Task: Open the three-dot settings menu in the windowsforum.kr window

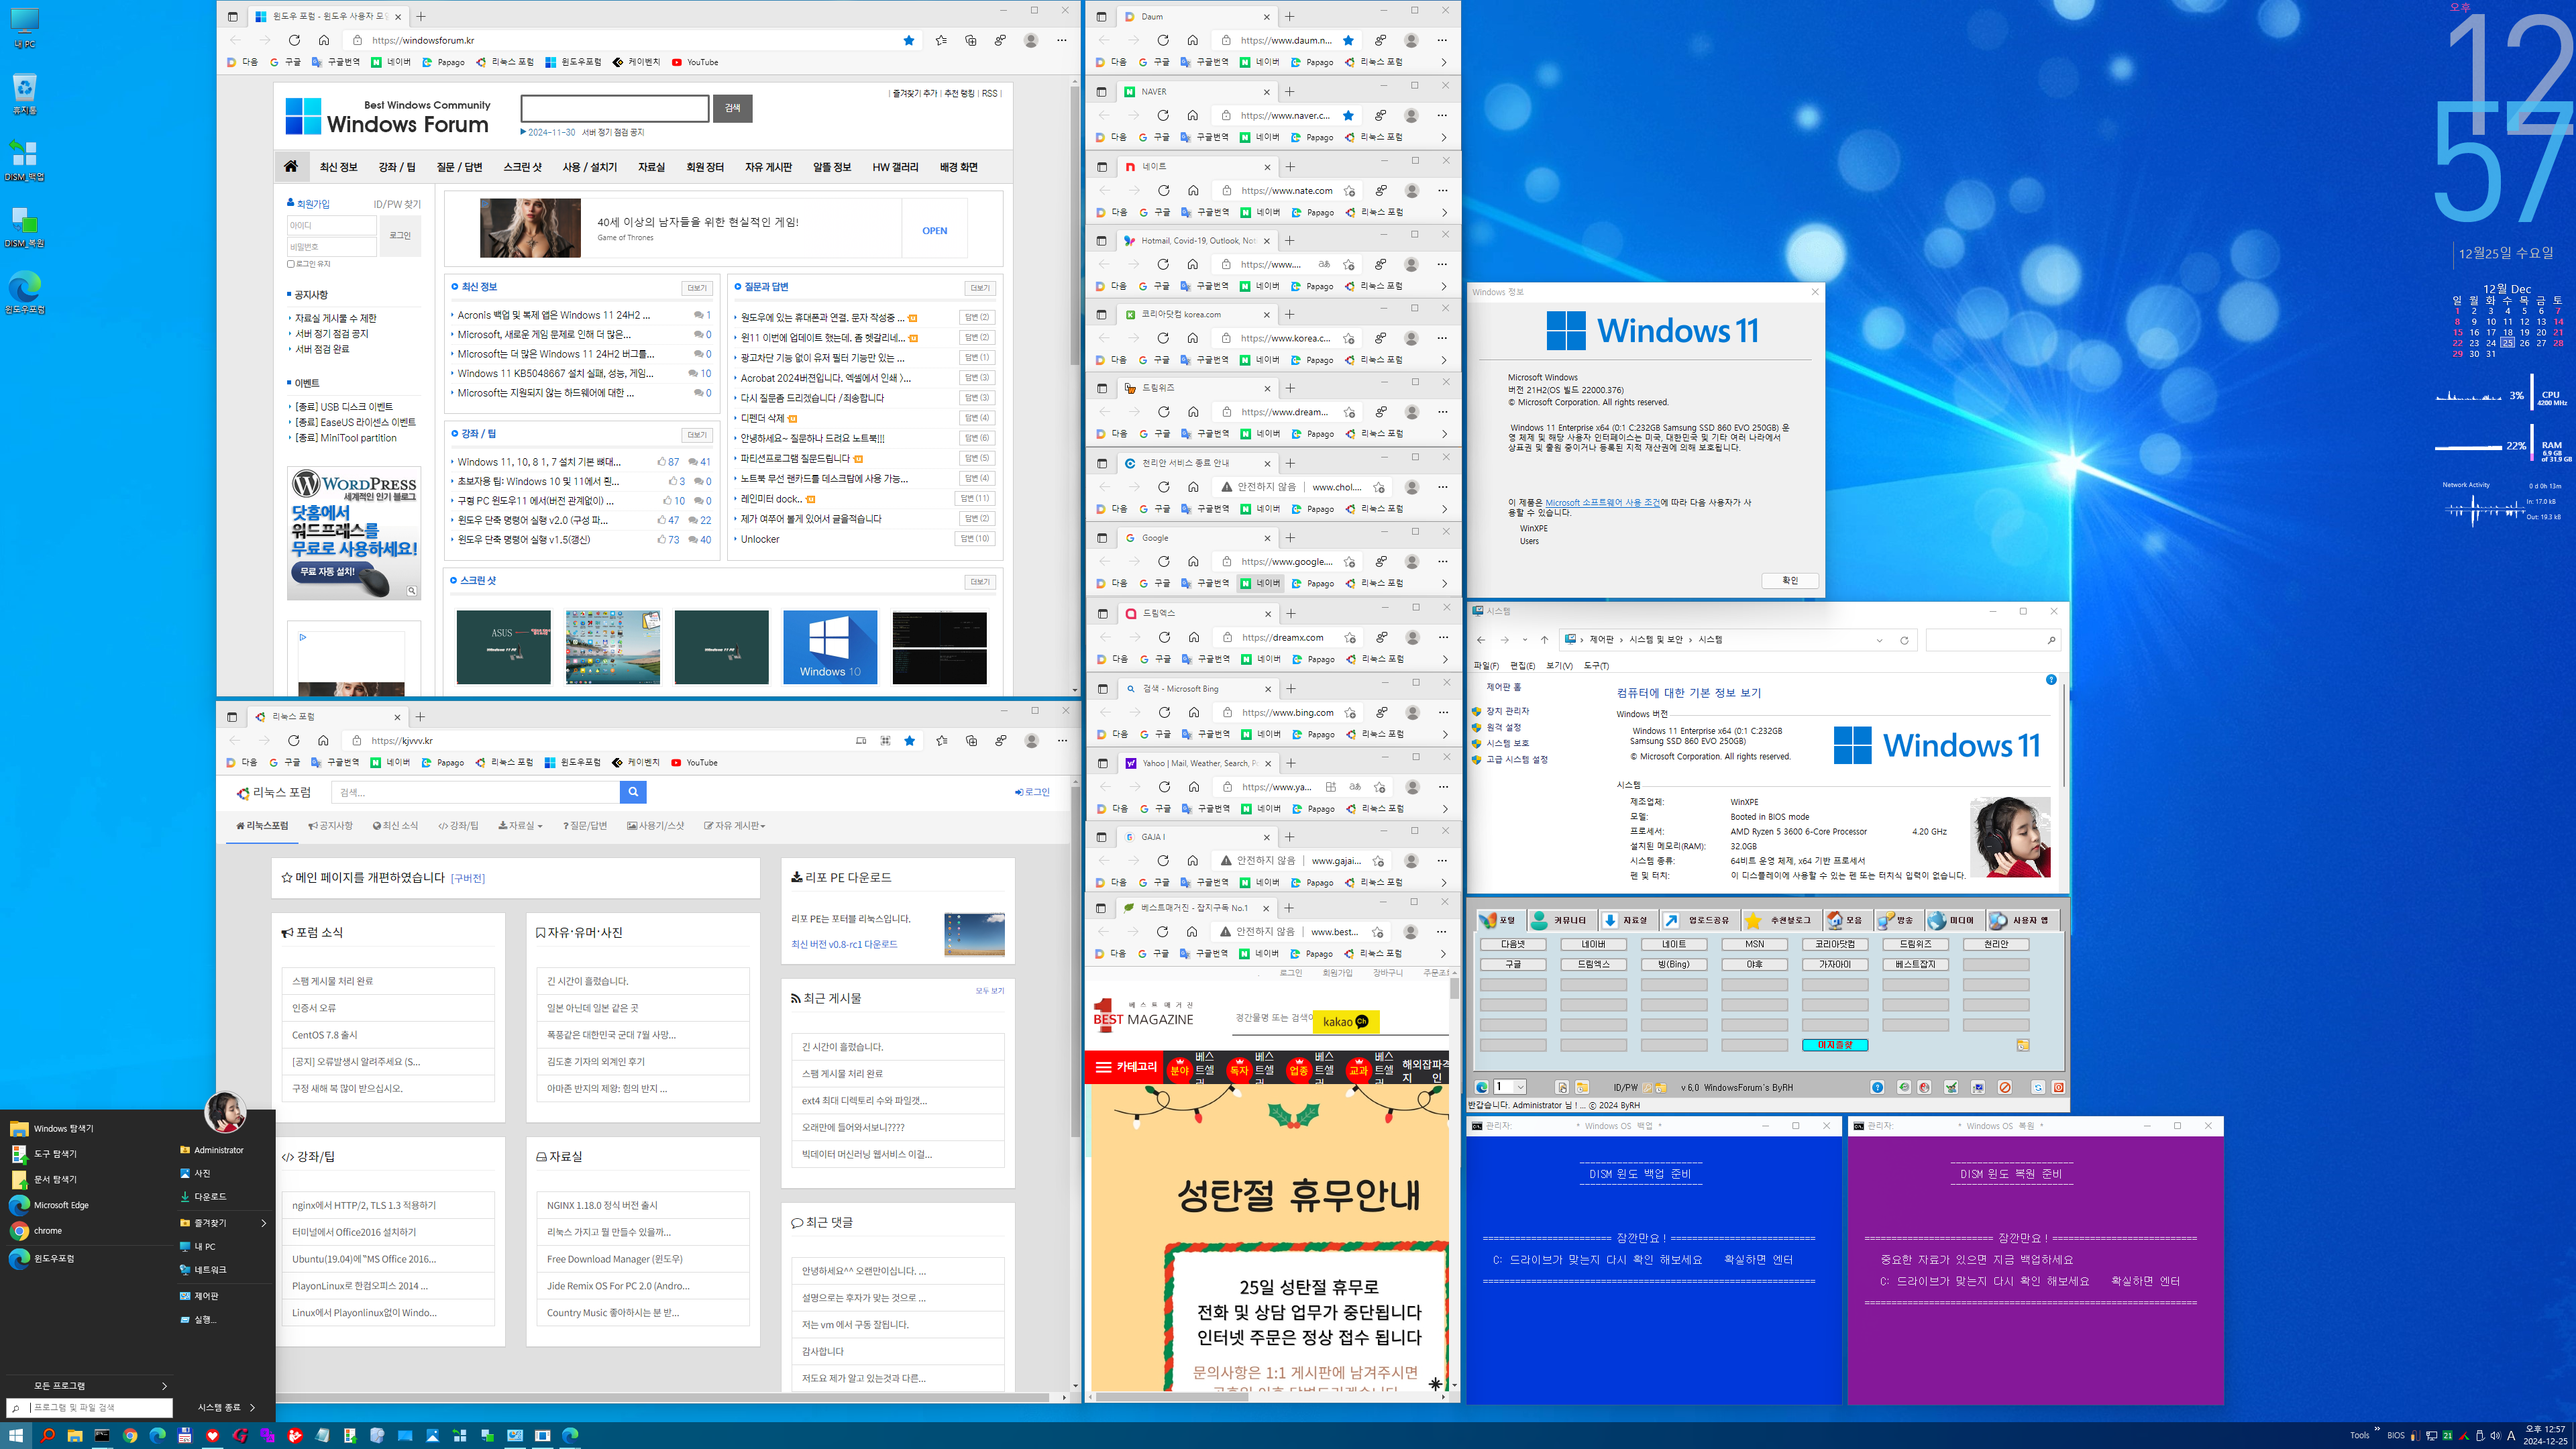Action: pyautogui.click(x=1061, y=40)
